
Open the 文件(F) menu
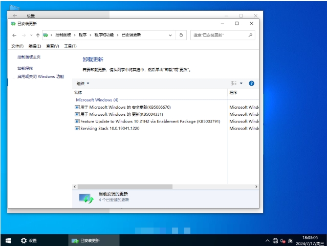coord(17,46)
